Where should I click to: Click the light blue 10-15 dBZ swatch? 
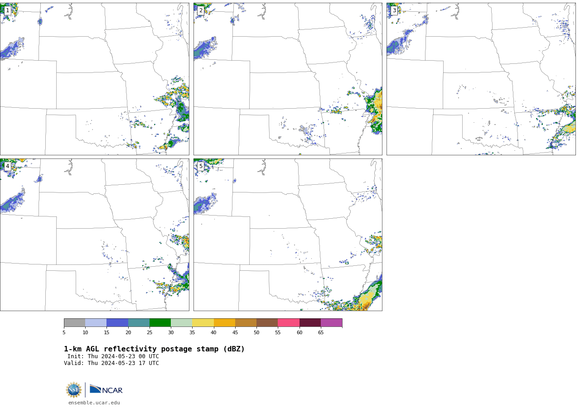tap(96, 323)
